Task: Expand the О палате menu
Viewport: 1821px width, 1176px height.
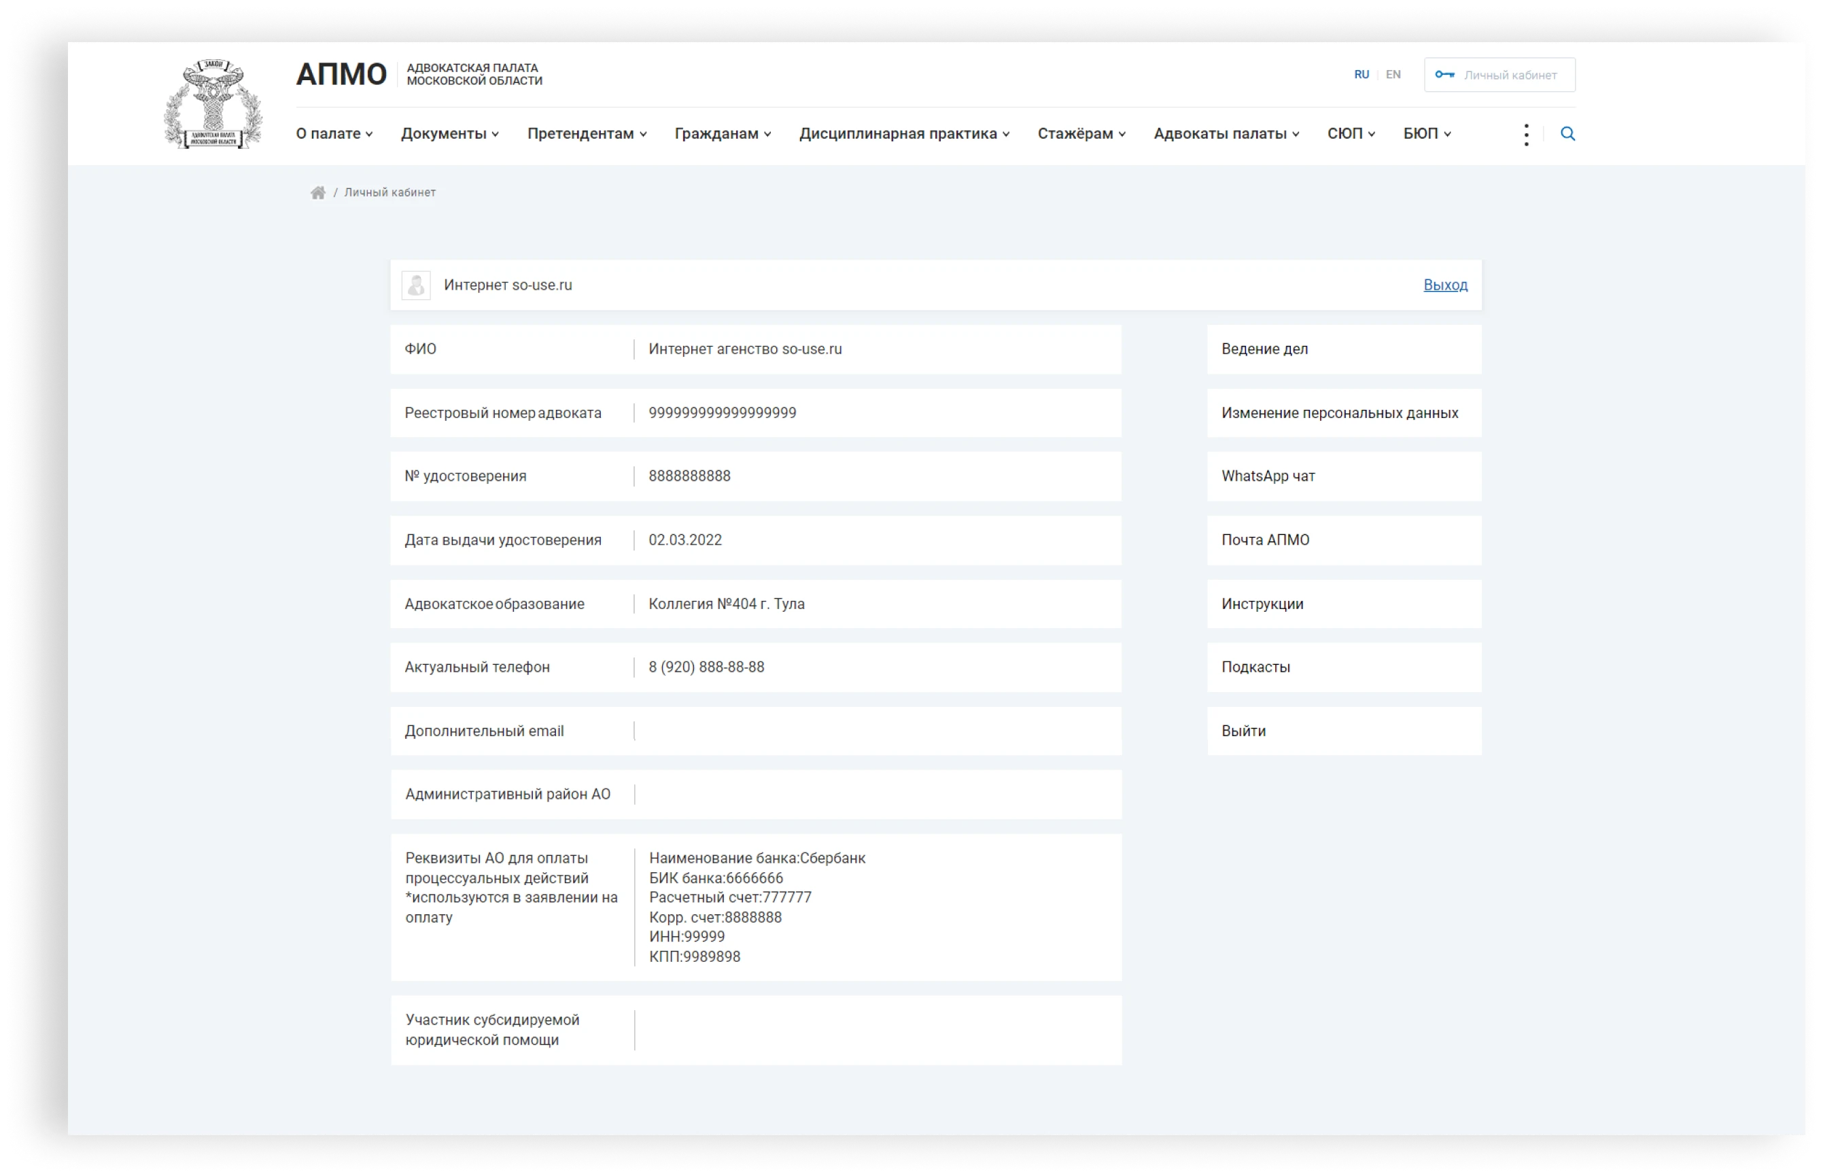Action: pos(334,134)
